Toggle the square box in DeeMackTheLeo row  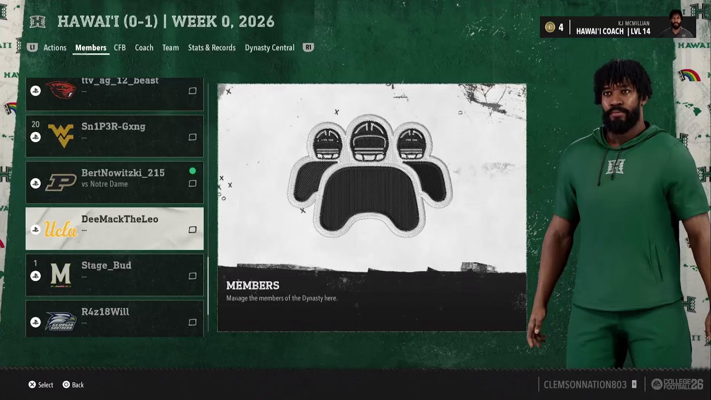[193, 229]
